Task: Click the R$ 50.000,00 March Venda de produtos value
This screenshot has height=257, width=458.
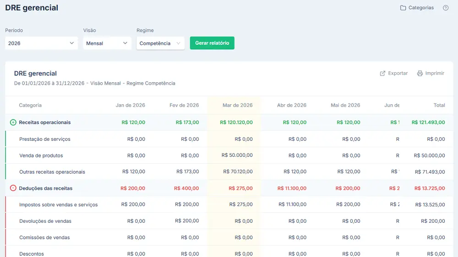Action: [x=237, y=155]
